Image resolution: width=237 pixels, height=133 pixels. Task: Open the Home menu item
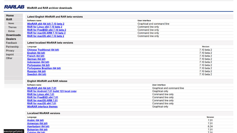[x=10, y=16]
